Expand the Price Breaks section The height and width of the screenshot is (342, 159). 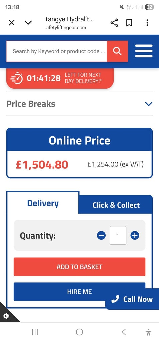point(79,104)
